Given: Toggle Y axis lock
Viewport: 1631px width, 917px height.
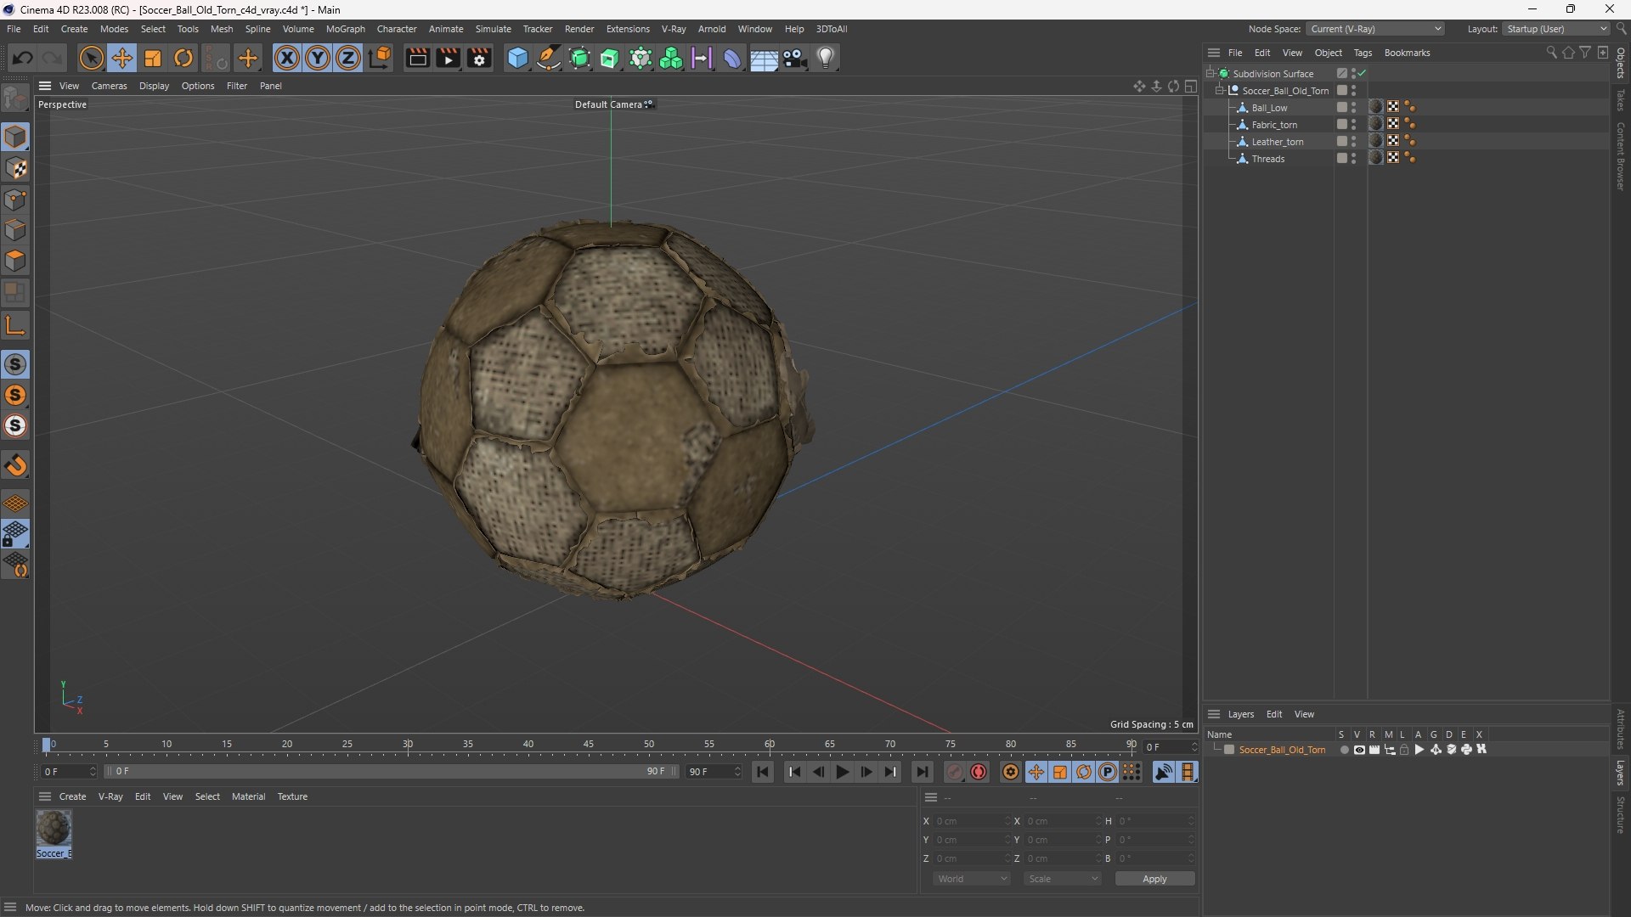Looking at the screenshot, I should pos(318,58).
